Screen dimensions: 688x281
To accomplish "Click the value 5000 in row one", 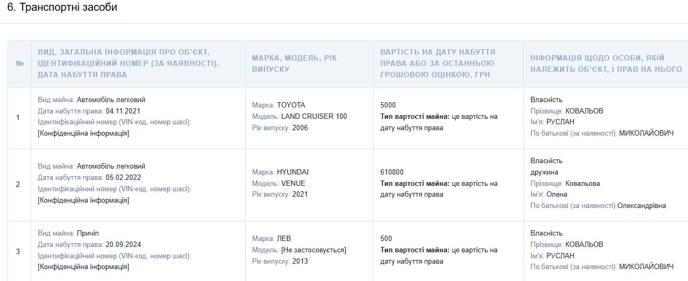I will 388,105.
